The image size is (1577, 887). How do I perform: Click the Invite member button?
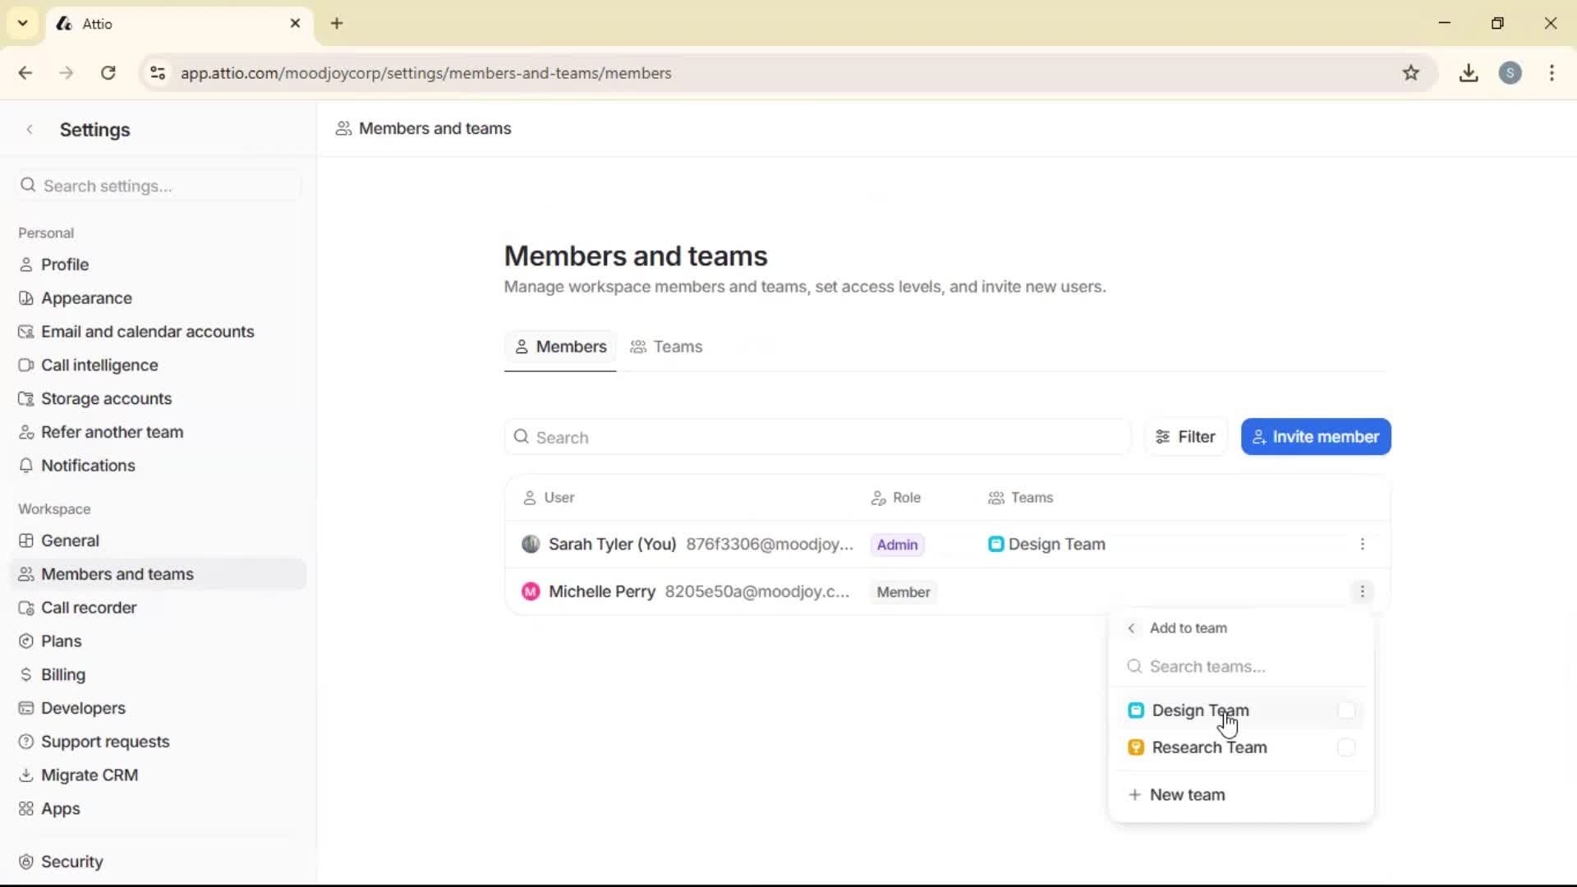[x=1315, y=436]
